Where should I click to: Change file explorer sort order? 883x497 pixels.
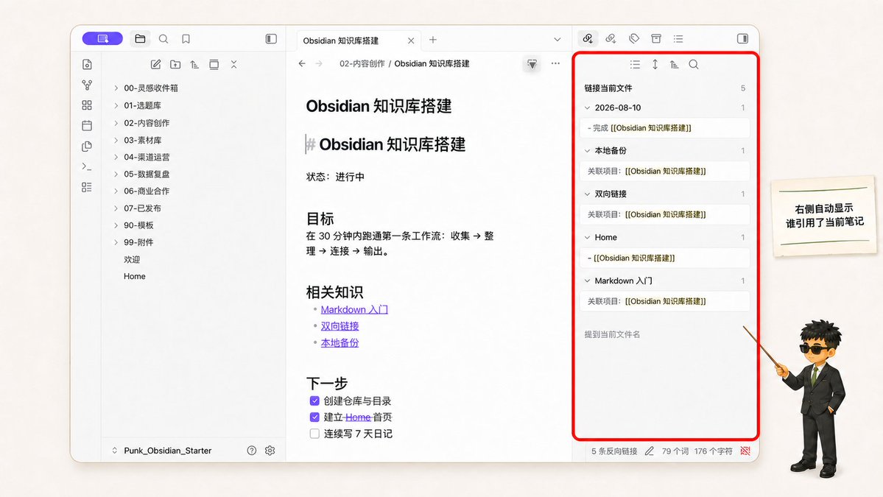click(x=195, y=64)
